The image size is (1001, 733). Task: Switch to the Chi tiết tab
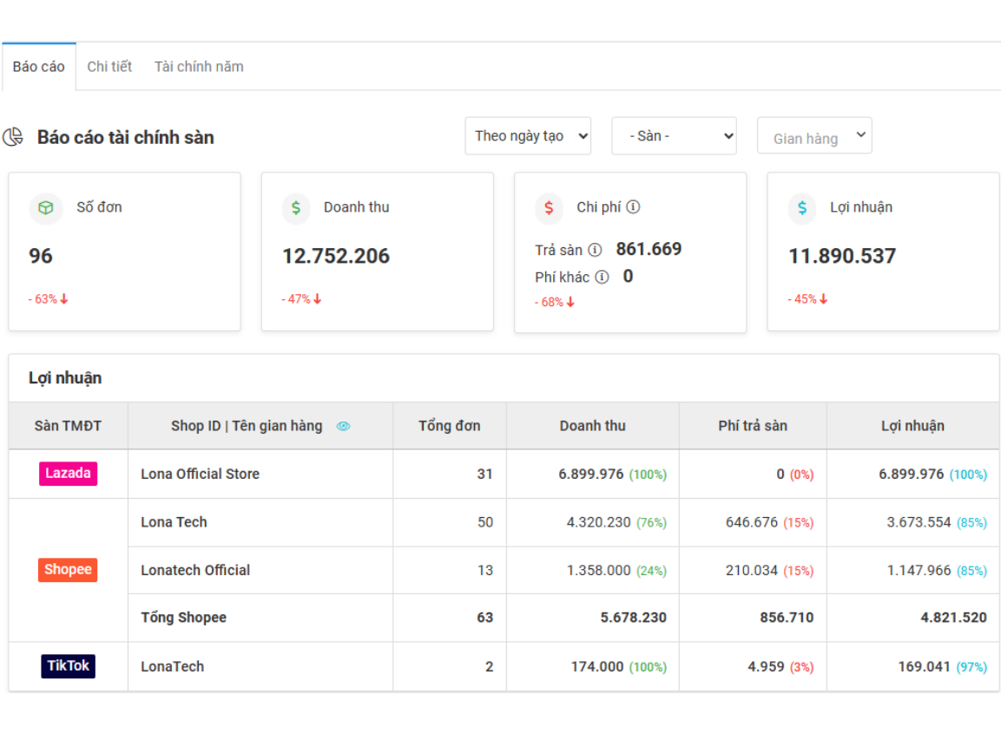pyautogui.click(x=109, y=67)
